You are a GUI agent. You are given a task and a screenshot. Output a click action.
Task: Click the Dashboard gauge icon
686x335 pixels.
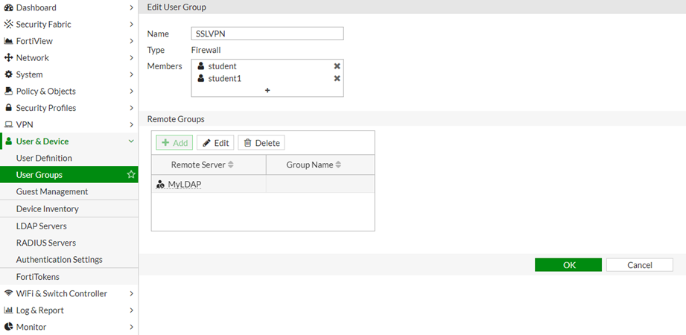tap(9, 7)
